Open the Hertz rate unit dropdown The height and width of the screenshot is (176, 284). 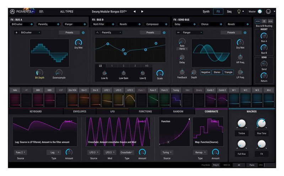click(183, 49)
